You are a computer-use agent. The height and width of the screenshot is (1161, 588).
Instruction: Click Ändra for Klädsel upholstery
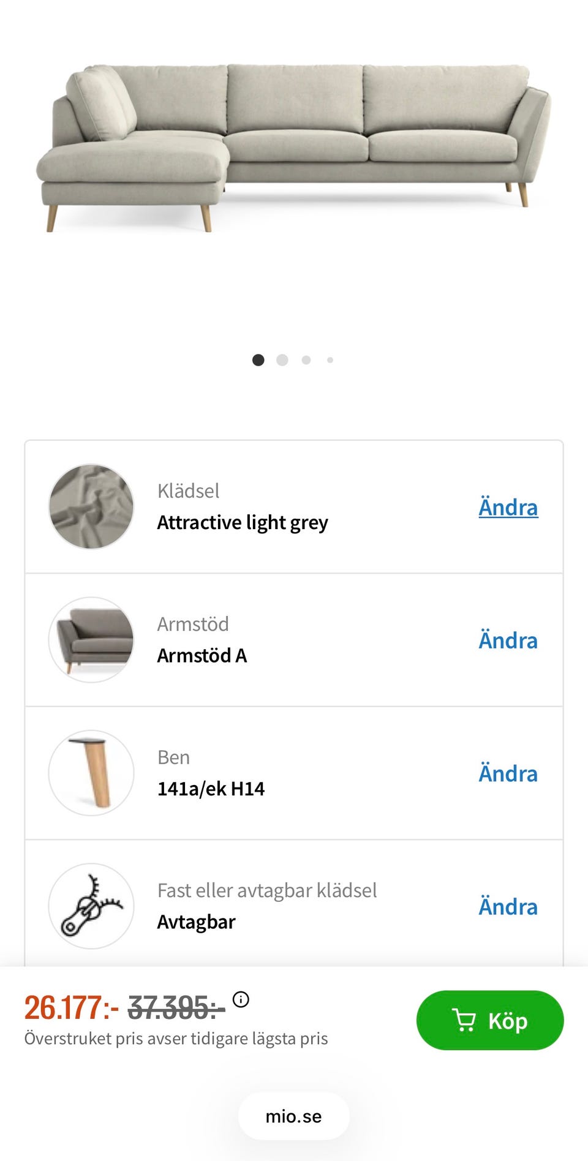click(508, 507)
